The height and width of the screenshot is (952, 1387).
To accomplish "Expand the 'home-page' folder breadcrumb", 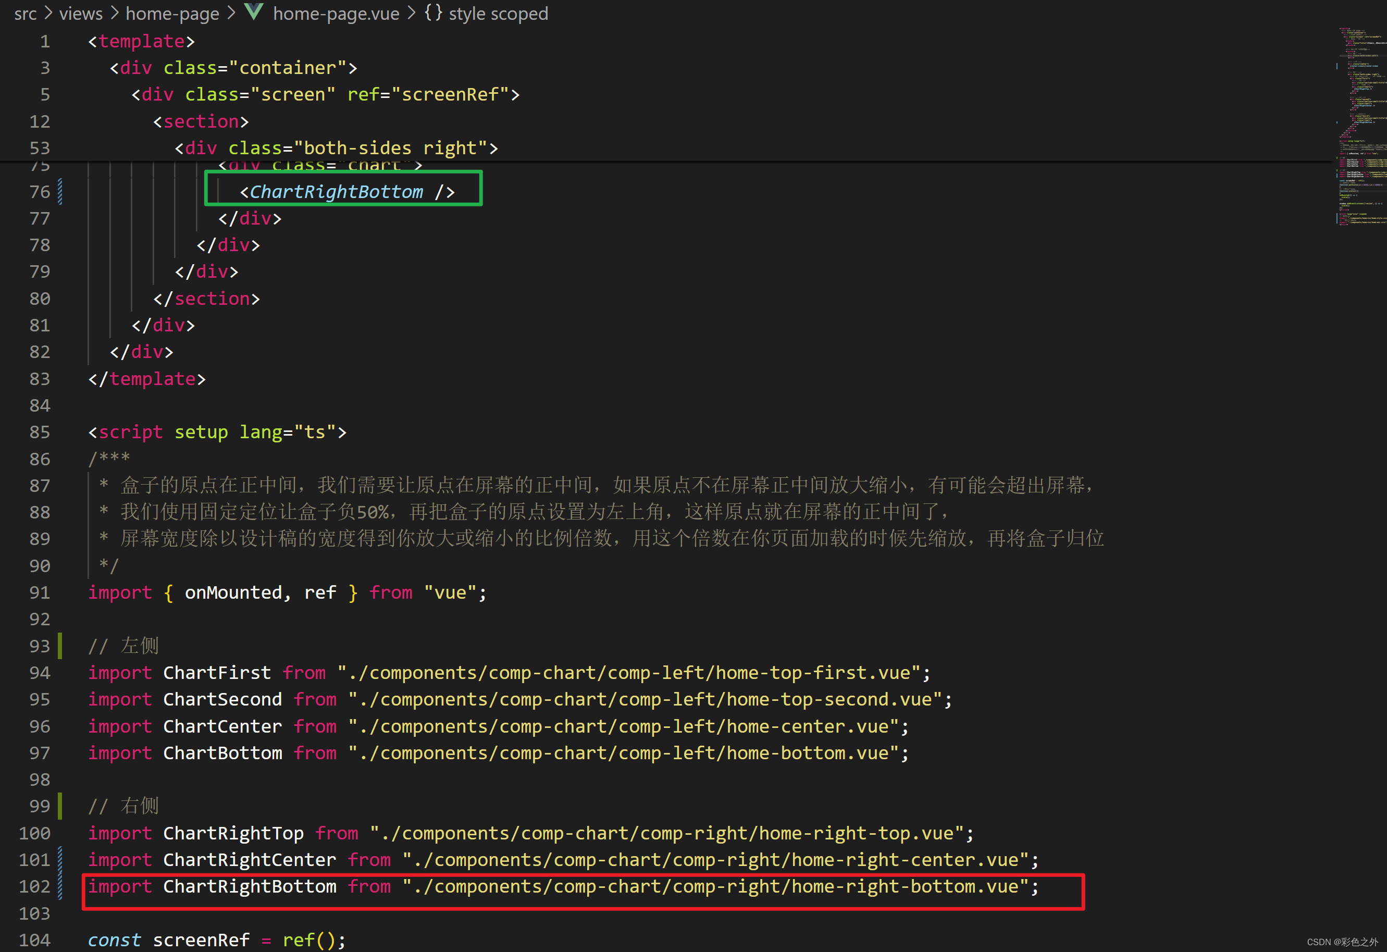I will pos(172,13).
